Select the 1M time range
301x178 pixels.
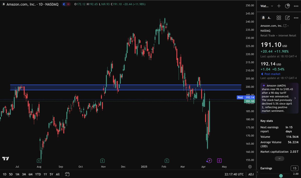pyautogui.click(x=17, y=174)
